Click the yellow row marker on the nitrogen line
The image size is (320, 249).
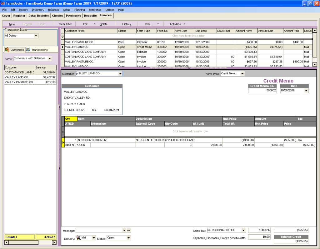click(x=63, y=142)
